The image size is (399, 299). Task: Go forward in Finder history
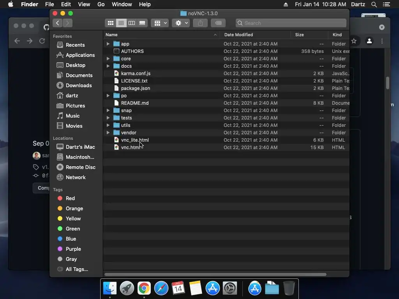click(67, 23)
